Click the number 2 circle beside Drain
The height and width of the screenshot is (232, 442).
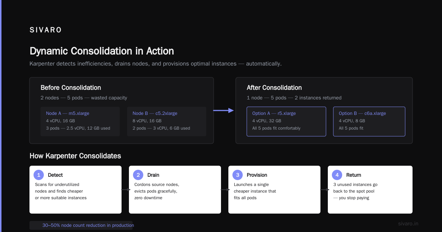(x=138, y=175)
